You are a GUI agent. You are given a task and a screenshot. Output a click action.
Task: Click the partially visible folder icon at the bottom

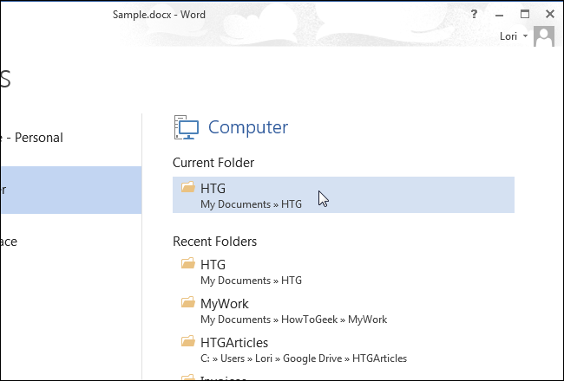[x=188, y=377]
